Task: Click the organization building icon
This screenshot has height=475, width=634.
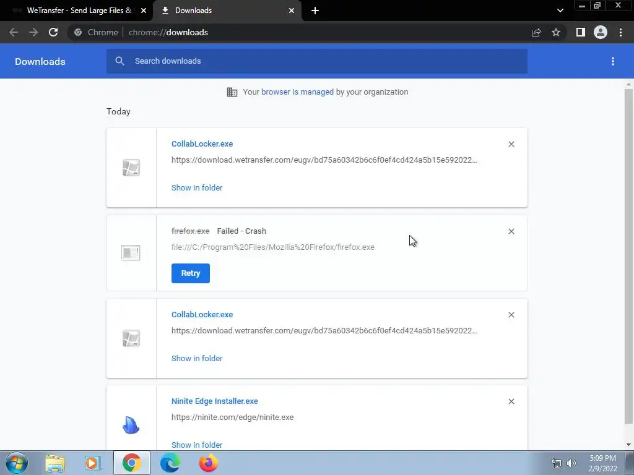Action: [232, 92]
